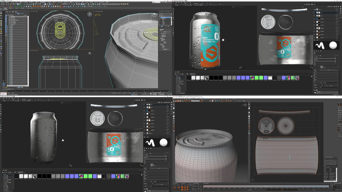This screenshot has height=192, width=342.
Task: Select highlighted modifier stack entry in 3ds Max
Action: pos(165,17)
